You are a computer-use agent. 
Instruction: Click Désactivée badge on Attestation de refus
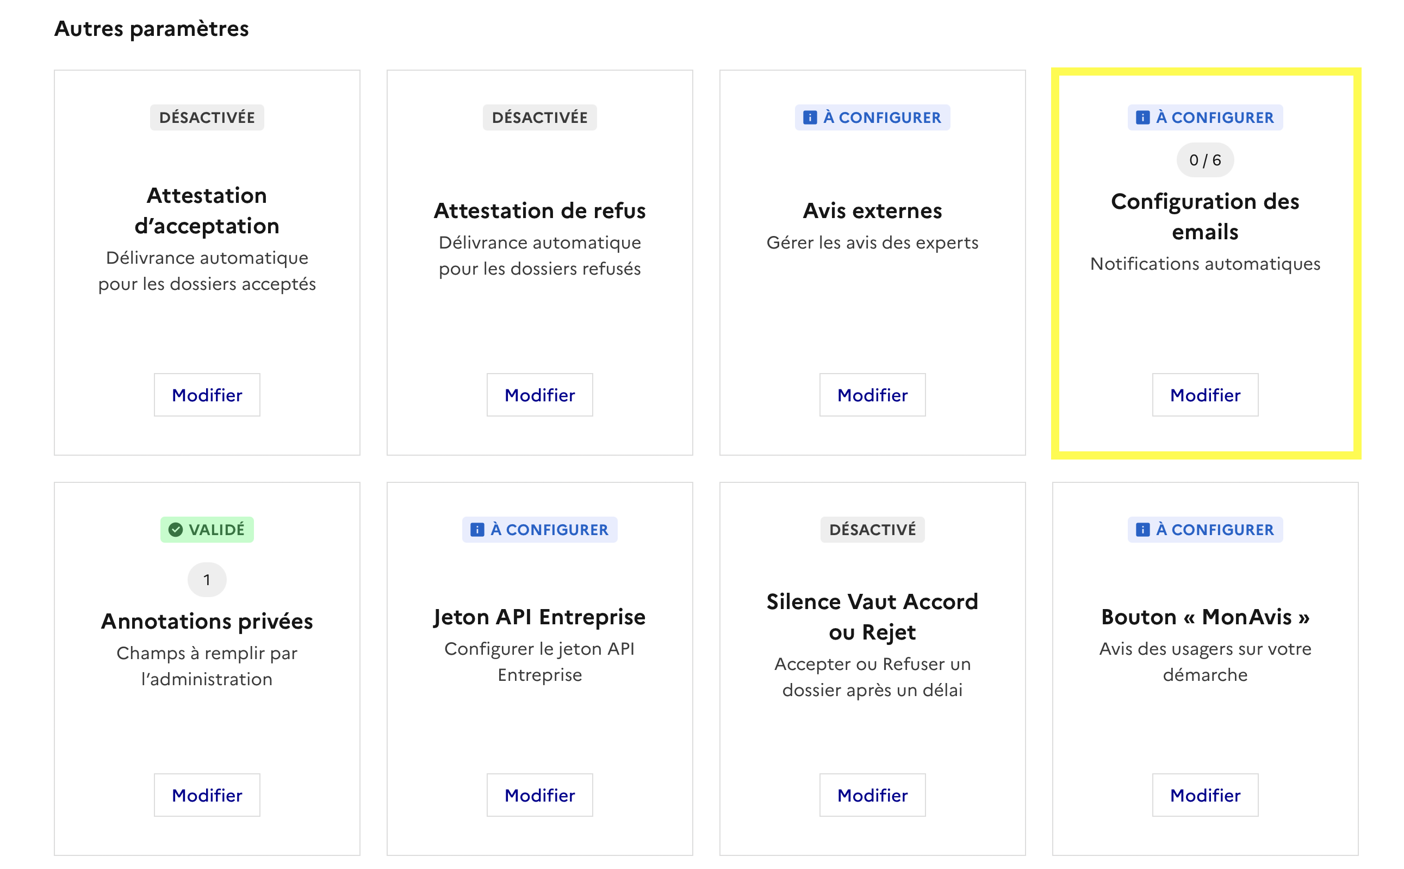pyautogui.click(x=539, y=118)
